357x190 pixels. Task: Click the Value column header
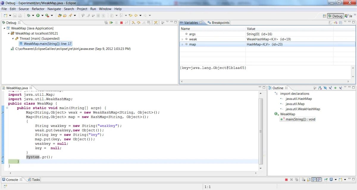tap(289, 29)
